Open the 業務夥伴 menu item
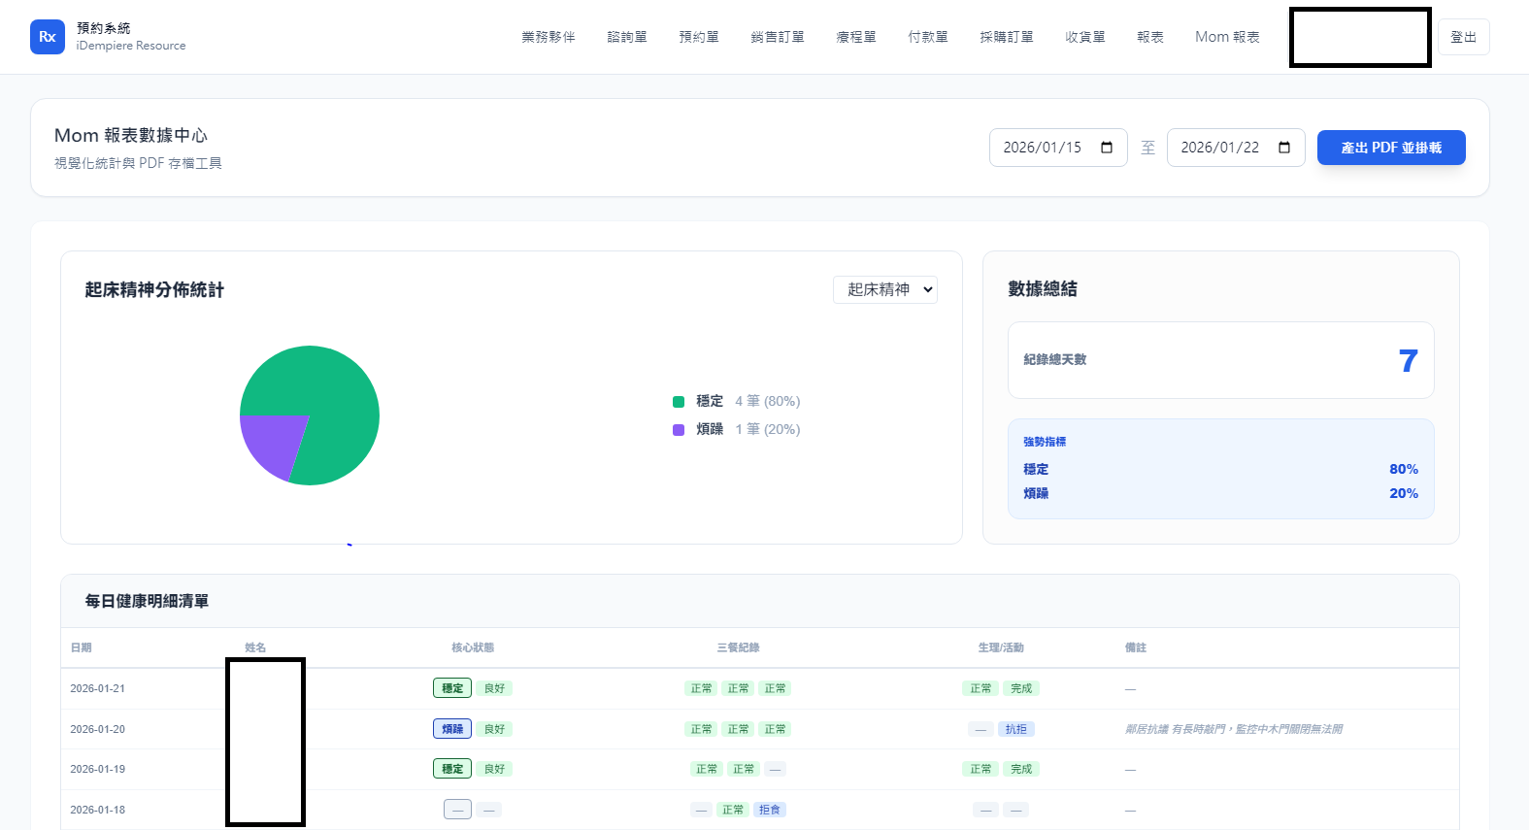The image size is (1529, 830). pos(548,37)
